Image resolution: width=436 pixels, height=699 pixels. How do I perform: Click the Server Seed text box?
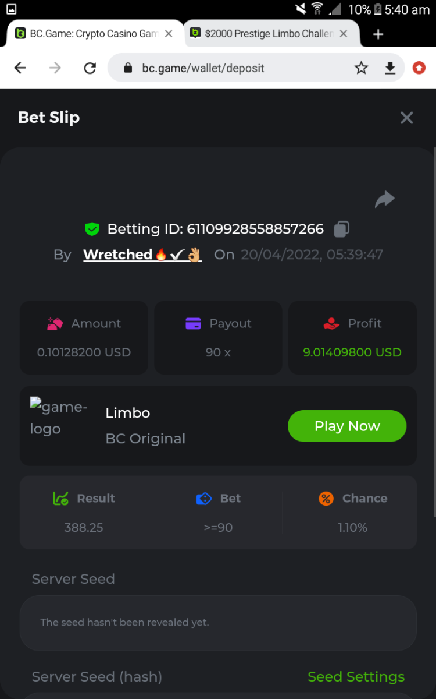pos(218,623)
